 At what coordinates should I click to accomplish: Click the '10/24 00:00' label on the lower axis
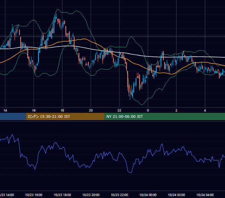click(148, 195)
